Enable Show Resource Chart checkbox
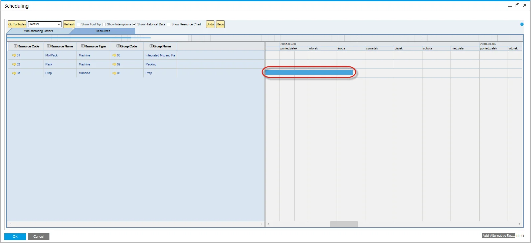The height and width of the screenshot is (243, 531). tap(169, 24)
